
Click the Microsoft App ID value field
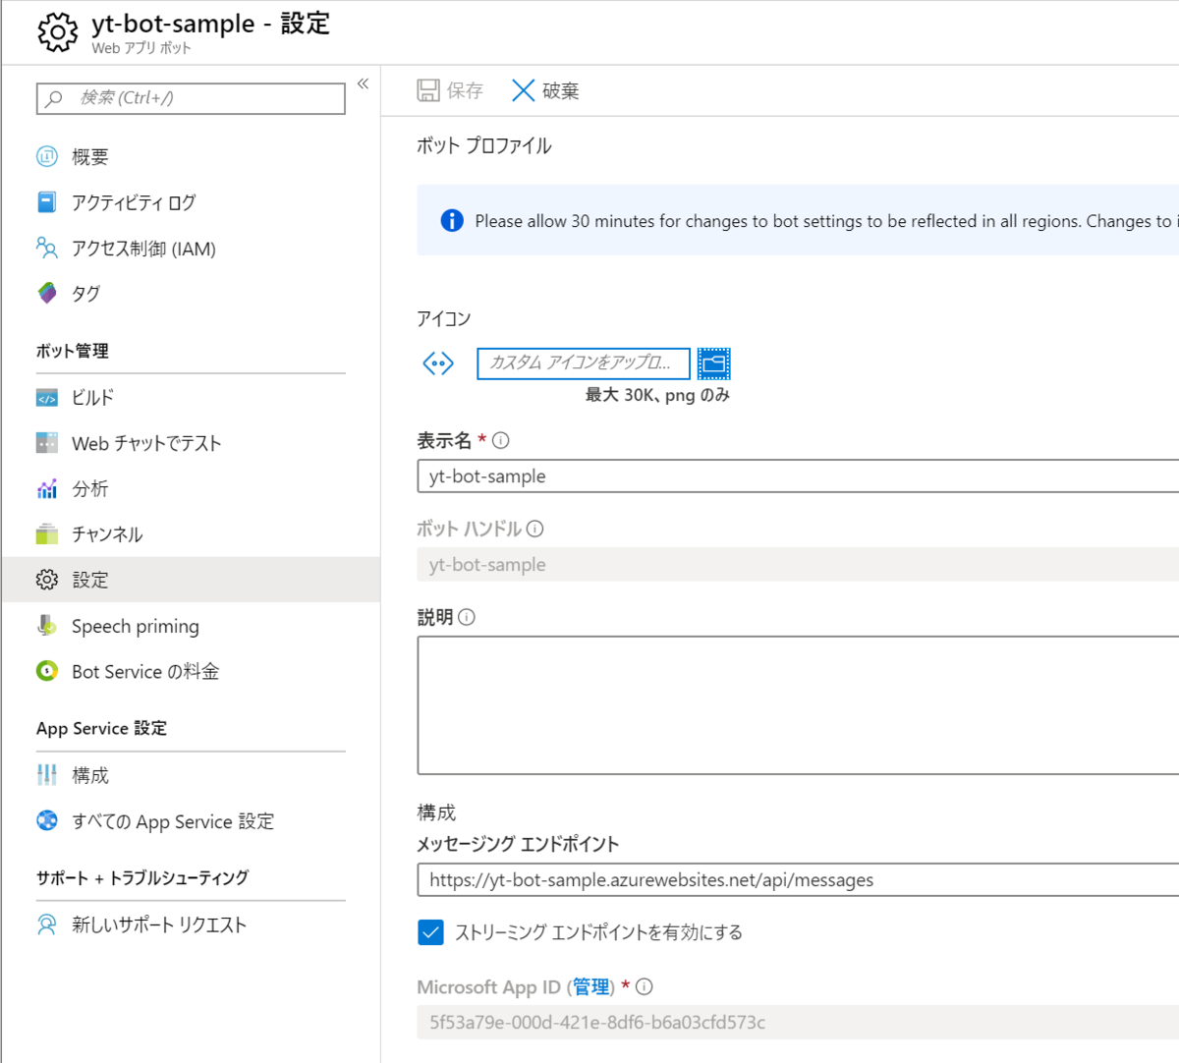click(798, 1022)
